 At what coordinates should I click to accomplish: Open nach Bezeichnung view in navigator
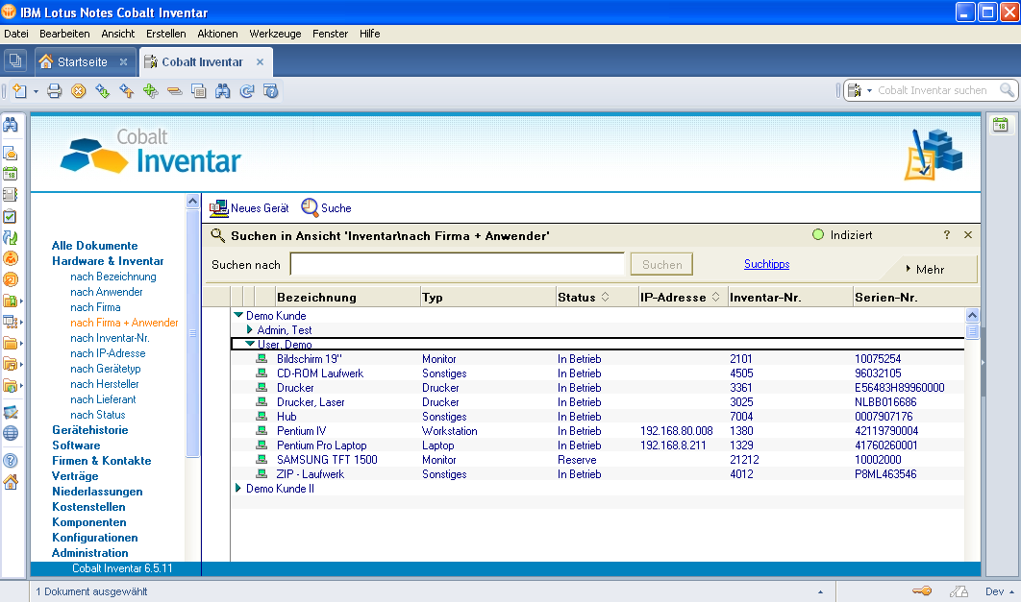pos(113,277)
